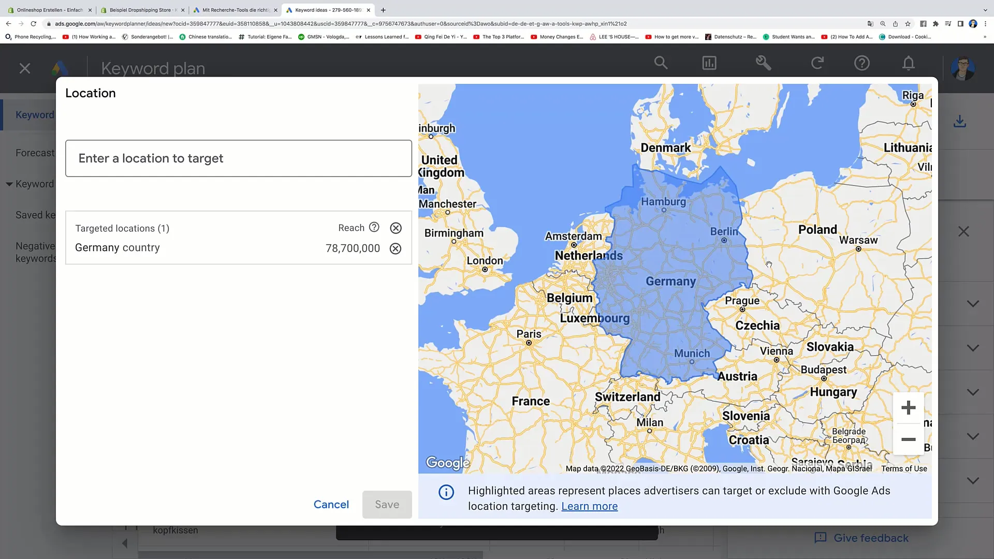Open the Datenschutz bookmark
The width and height of the screenshot is (994, 559).
(730, 37)
